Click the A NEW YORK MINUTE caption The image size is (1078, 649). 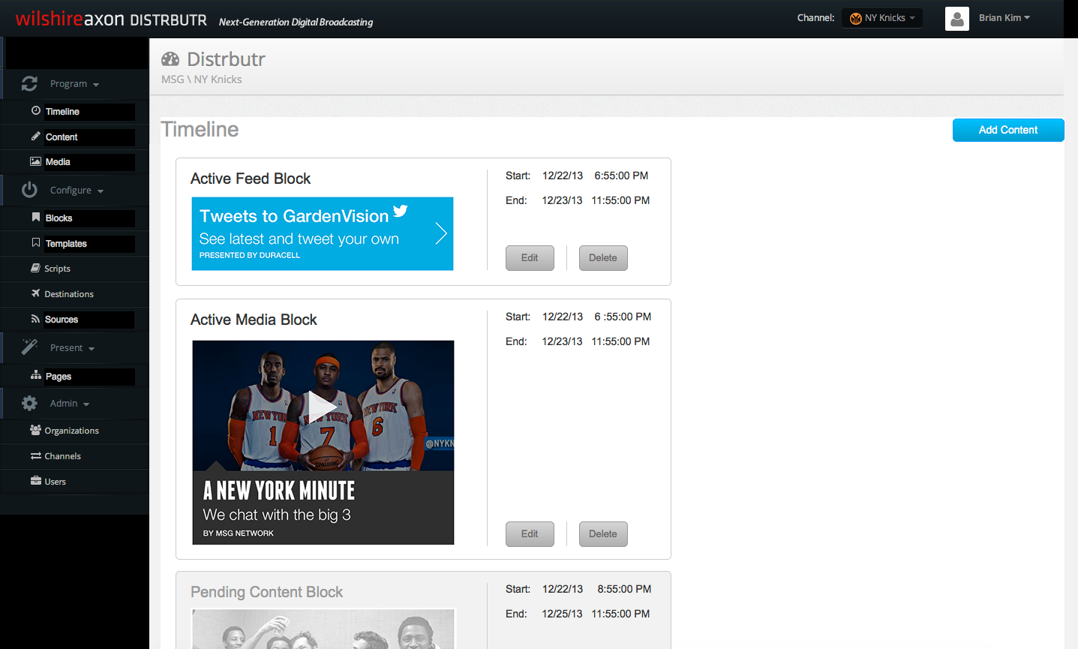point(279,491)
